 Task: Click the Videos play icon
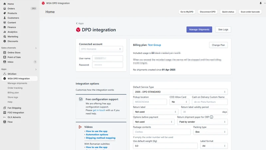pos(80,127)
